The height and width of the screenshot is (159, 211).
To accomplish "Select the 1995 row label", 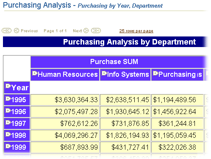I will (19, 100).
